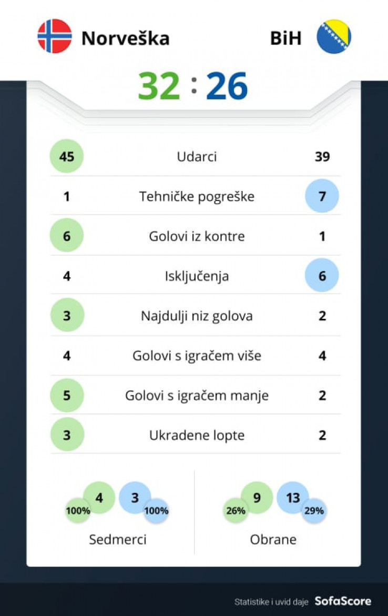Click the Norveška team name
Viewport: 388px width, 616px height.
coord(125,38)
